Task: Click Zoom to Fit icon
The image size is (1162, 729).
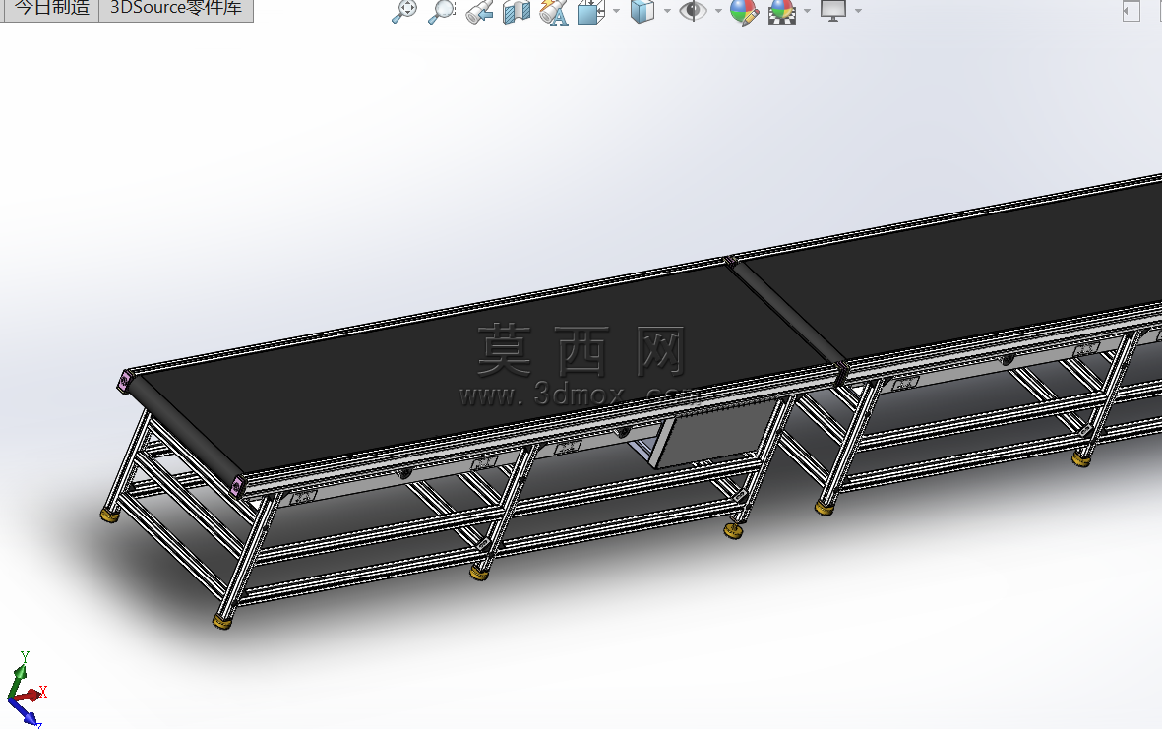Action: [x=404, y=11]
